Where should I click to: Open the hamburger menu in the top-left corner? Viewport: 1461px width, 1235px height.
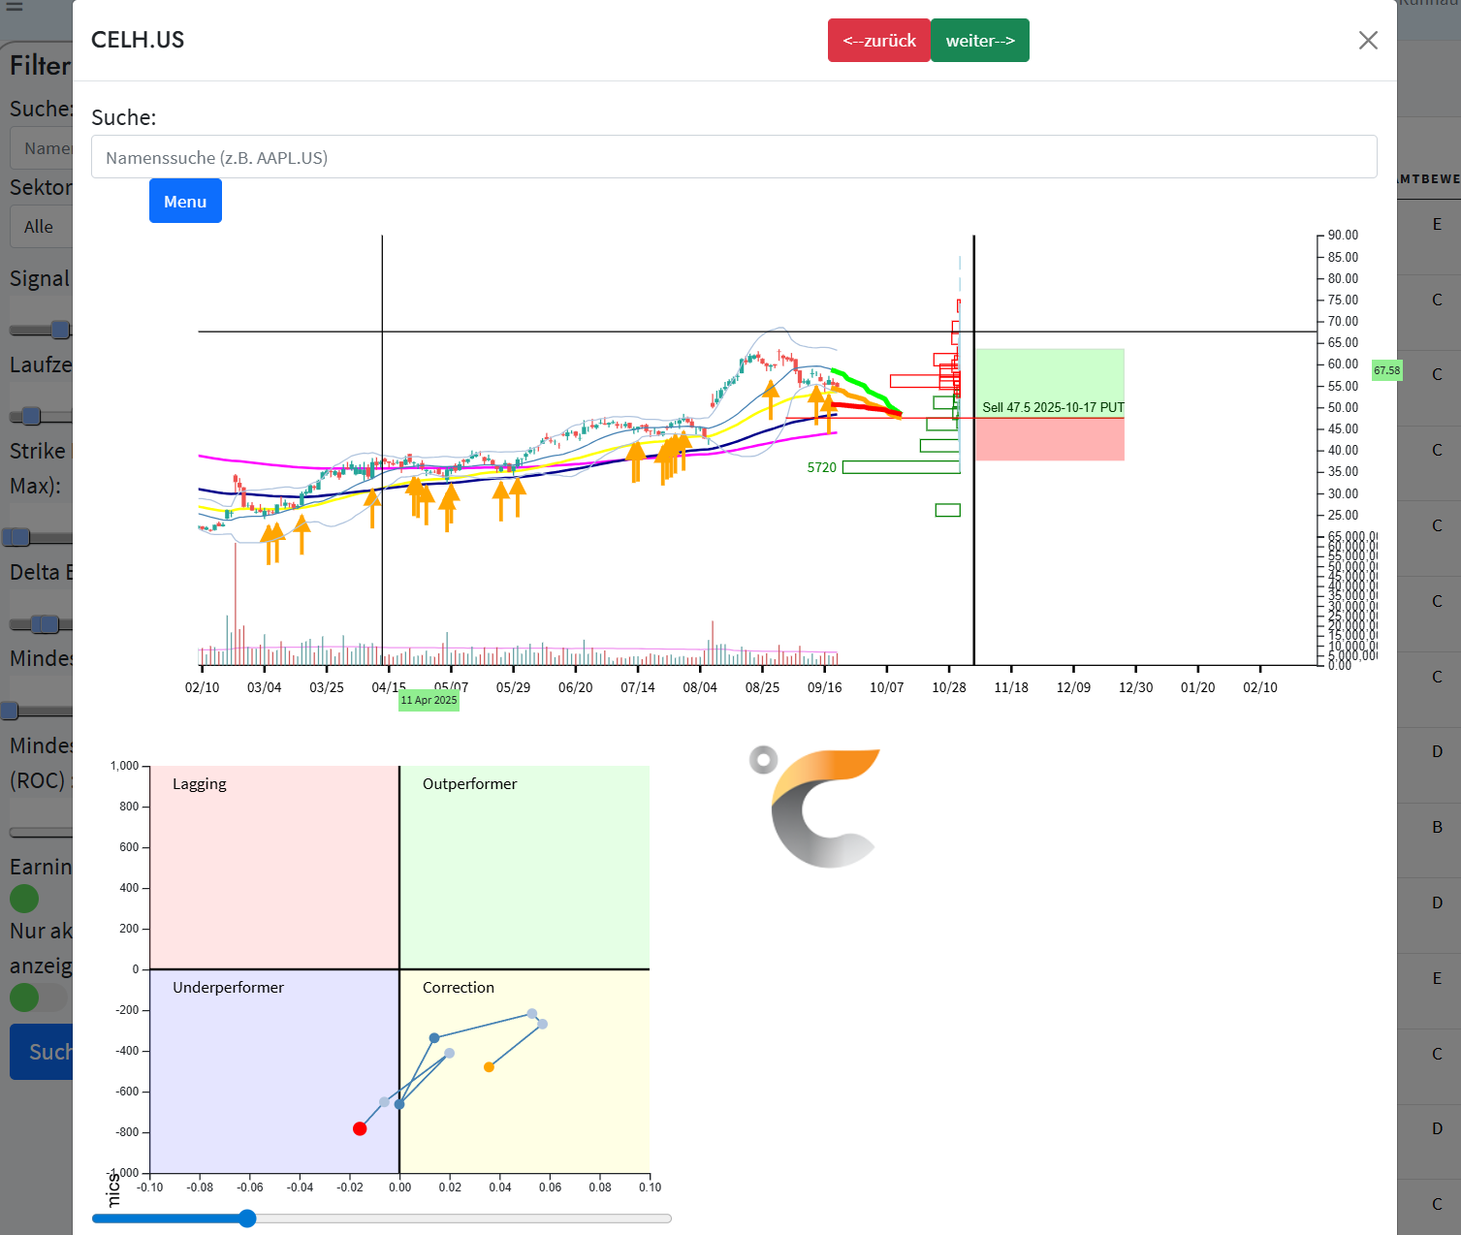pyautogui.click(x=14, y=6)
